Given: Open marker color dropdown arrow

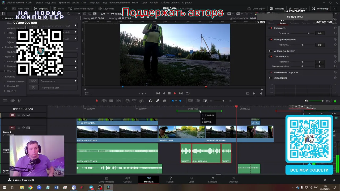Looking at the screenshot, I should point(184,101).
